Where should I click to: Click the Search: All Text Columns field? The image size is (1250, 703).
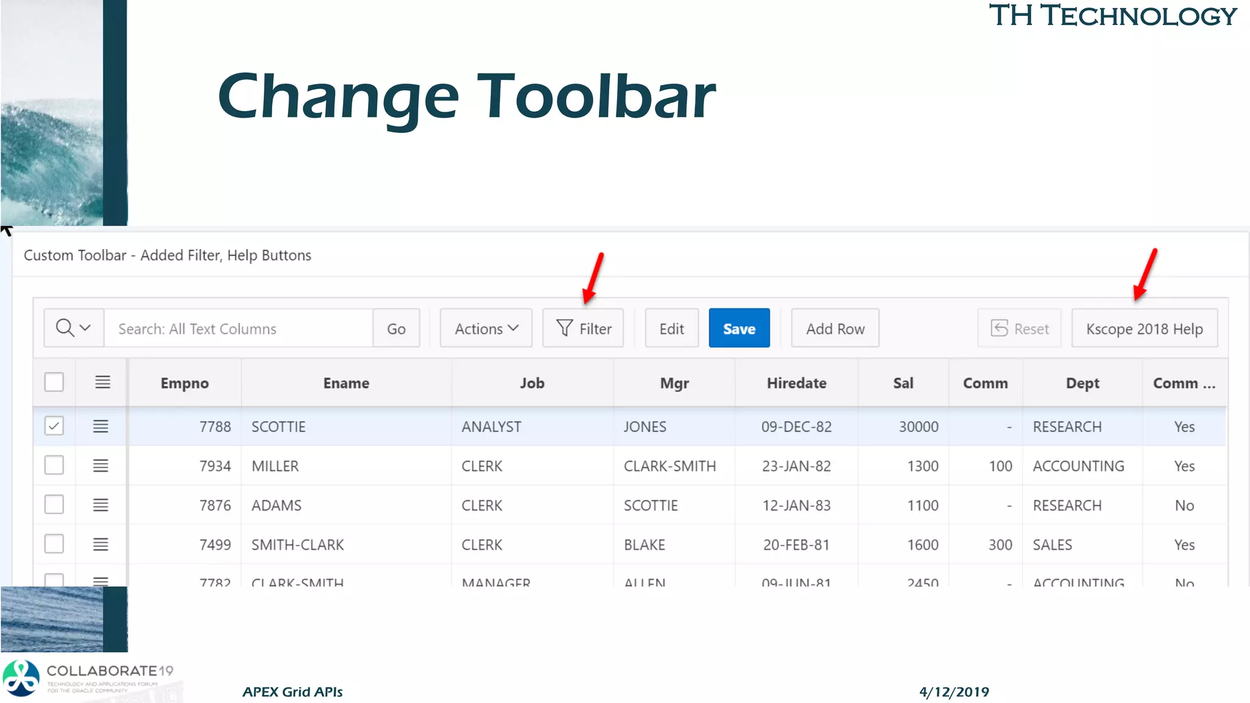(x=238, y=328)
